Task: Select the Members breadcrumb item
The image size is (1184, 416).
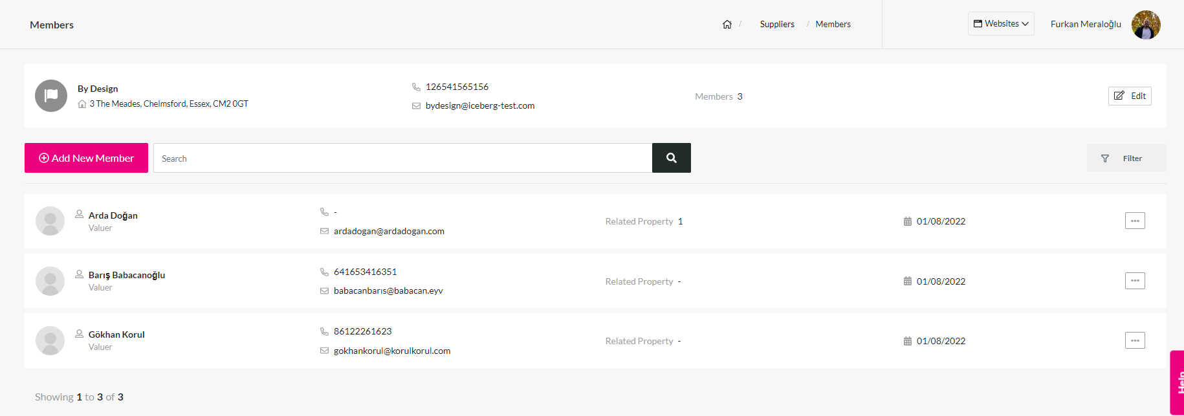Action: [x=833, y=24]
